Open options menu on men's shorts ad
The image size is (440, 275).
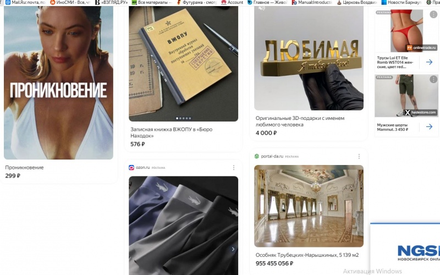433,79
